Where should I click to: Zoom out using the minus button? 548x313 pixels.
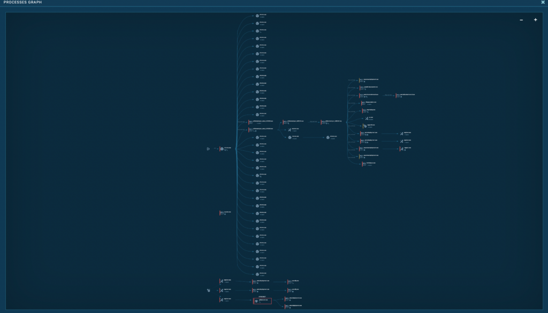pyautogui.click(x=521, y=20)
